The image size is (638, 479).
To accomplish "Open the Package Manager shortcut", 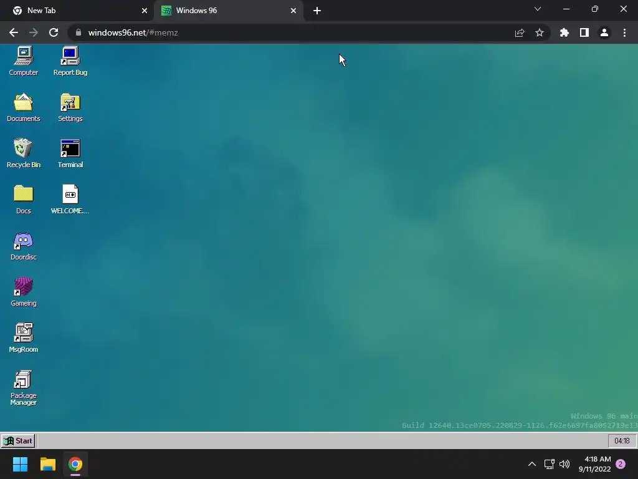I will pos(24,388).
